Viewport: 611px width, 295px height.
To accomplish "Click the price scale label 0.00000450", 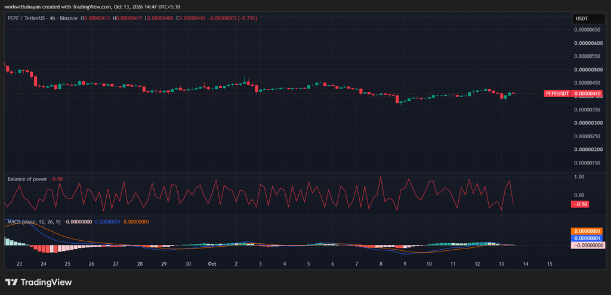I will pyautogui.click(x=588, y=83).
